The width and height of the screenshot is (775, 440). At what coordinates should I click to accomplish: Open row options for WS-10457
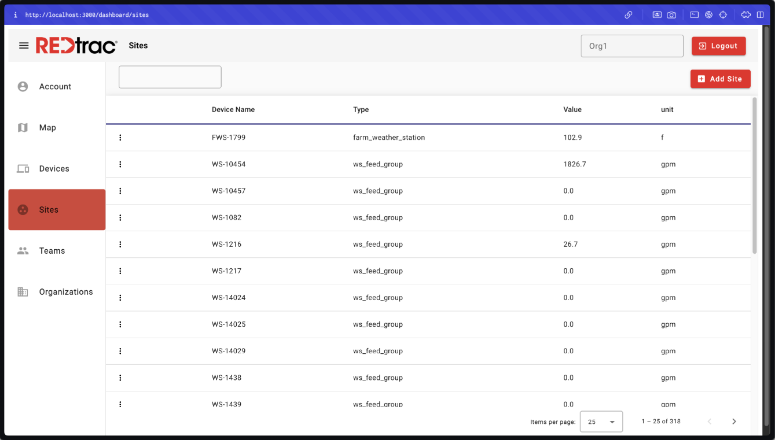pyautogui.click(x=120, y=191)
